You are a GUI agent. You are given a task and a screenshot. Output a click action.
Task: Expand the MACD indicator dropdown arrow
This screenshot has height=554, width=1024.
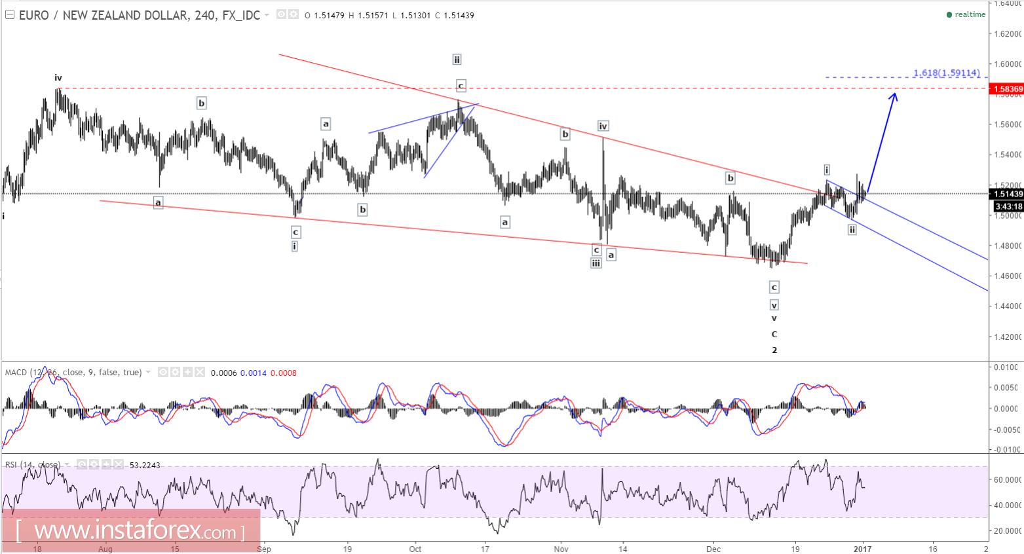[x=148, y=372]
